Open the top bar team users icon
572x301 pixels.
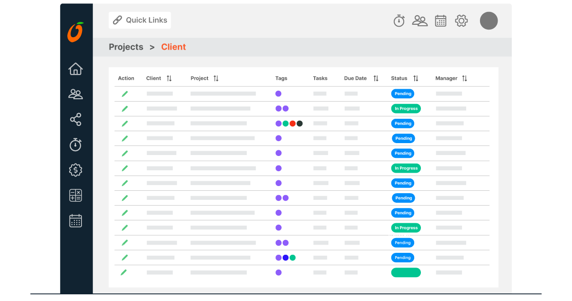(419, 21)
